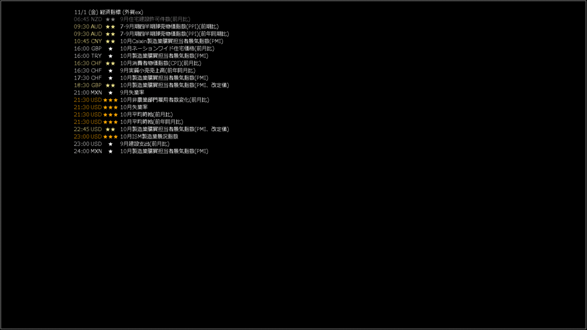Click the gray stars on the 06:45 NZD row

coord(111,19)
